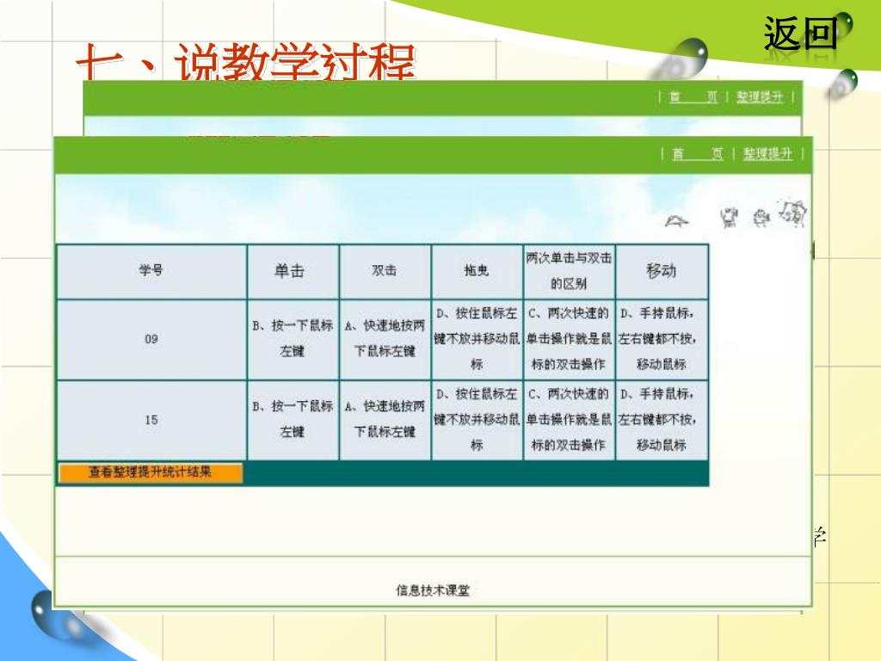The height and width of the screenshot is (661, 881).
Task: Select the 单击 column header
Action: 293,271
